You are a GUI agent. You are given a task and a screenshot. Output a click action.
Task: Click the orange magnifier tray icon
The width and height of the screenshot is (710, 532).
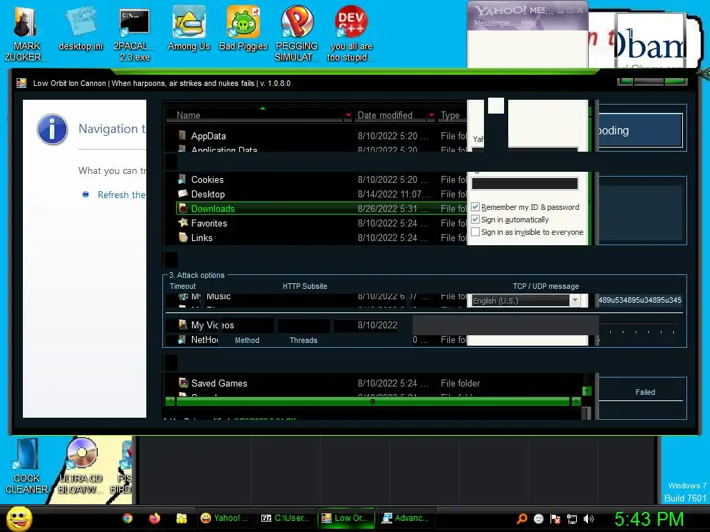point(521,518)
